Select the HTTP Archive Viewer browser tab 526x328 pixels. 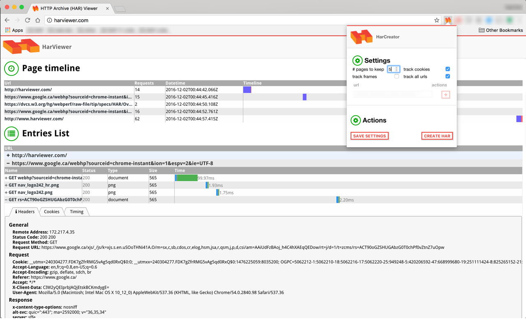click(x=71, y=8)
